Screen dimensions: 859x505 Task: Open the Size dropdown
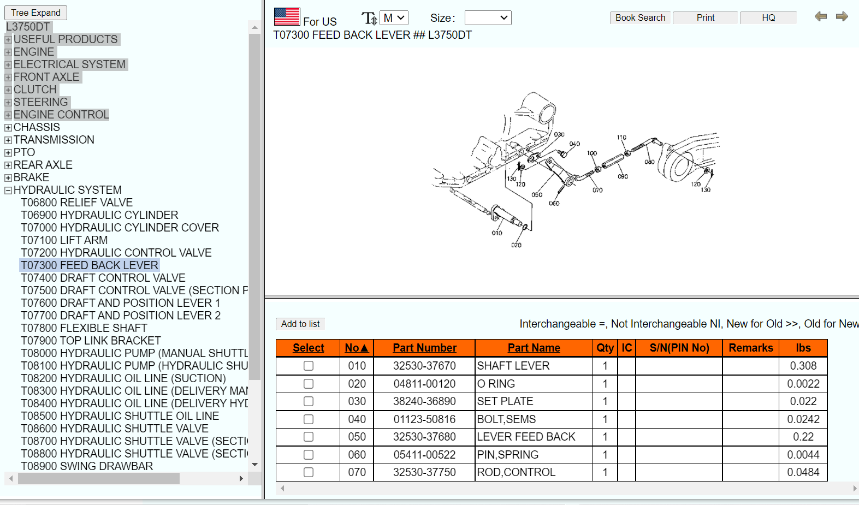tap(488, 18)
